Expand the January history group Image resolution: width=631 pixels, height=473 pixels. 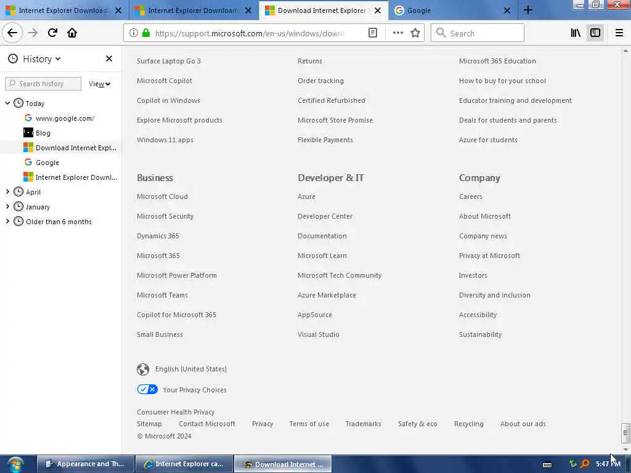[x=7, y=207]
